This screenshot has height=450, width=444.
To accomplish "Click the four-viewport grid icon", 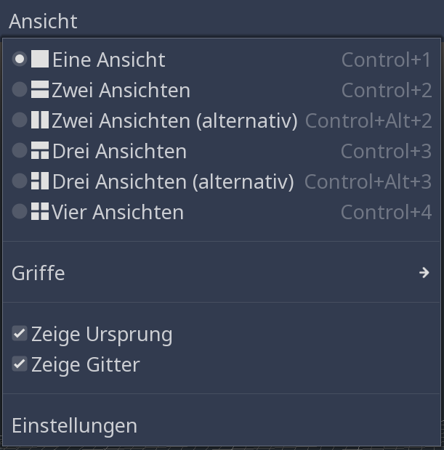I will (x=40, y=211).
